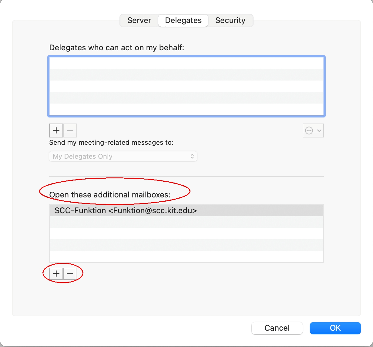Viewport: 373px width, 347px height.
Task: Select the SCC-Funktion mailbox entry
Action: [126, 210]
